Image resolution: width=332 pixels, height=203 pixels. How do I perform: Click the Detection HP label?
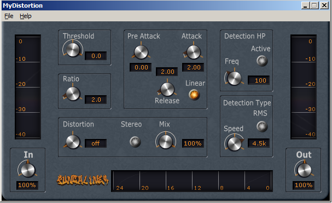pyautogui.click(x=245, y=36)
